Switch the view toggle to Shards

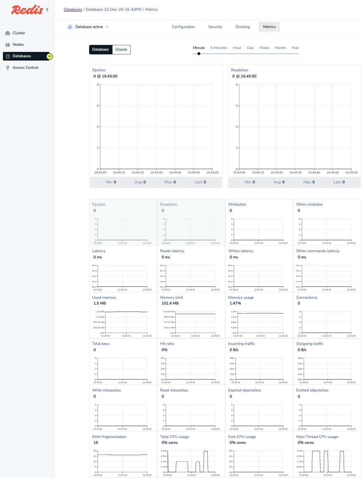tap(121, 49)
